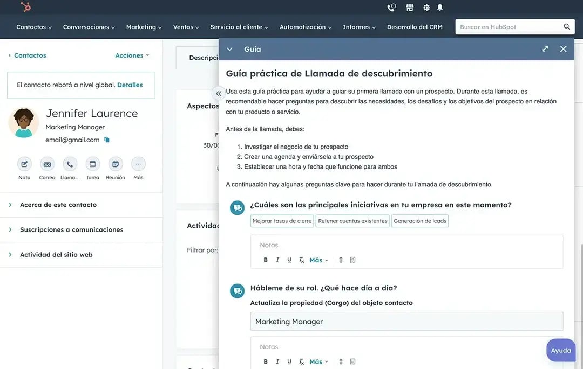Screen dimensions: 583x369
Task: Open the Conversaciones navigation menu
Action: click(89, 27)
